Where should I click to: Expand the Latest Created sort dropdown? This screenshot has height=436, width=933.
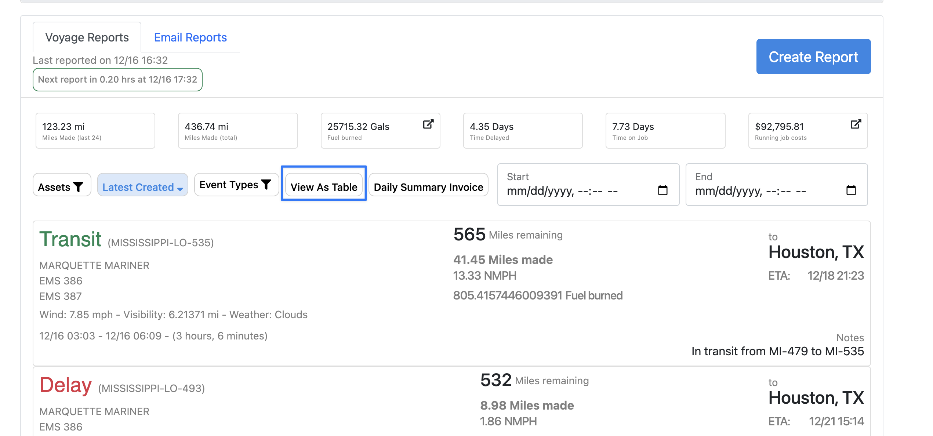pos(142,187)
